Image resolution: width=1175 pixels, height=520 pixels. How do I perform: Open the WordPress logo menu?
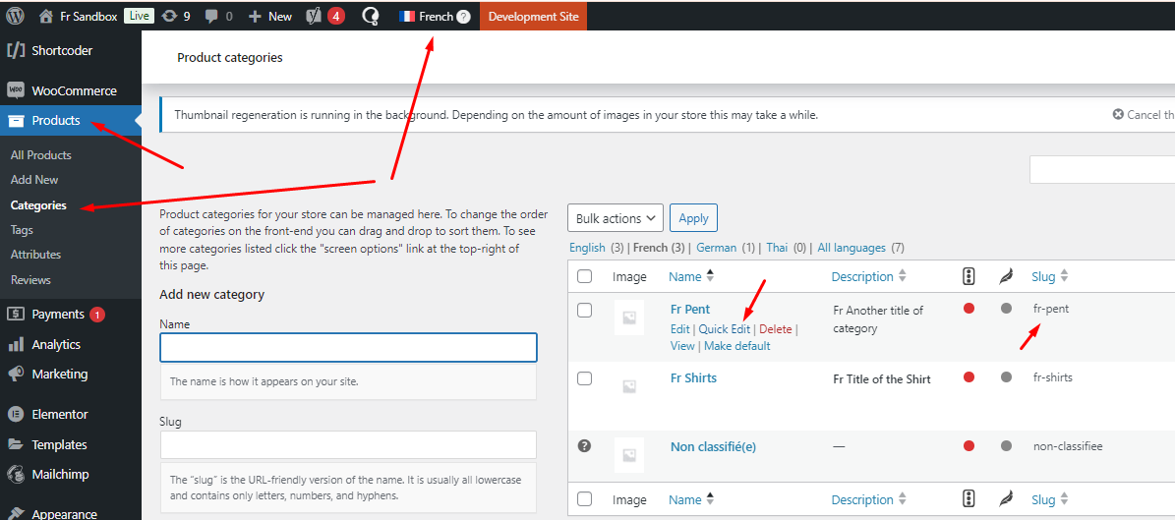(x=15, y=16)
